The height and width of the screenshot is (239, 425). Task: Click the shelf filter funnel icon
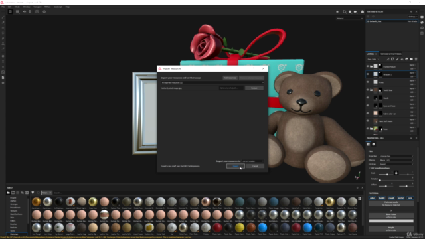point(33,193)
